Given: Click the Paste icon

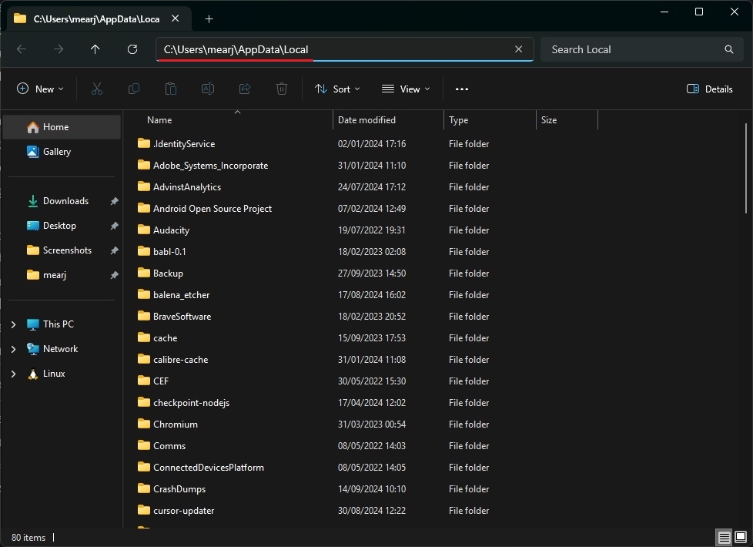Looking at the screenshot, I should click(x=171, y=89).
